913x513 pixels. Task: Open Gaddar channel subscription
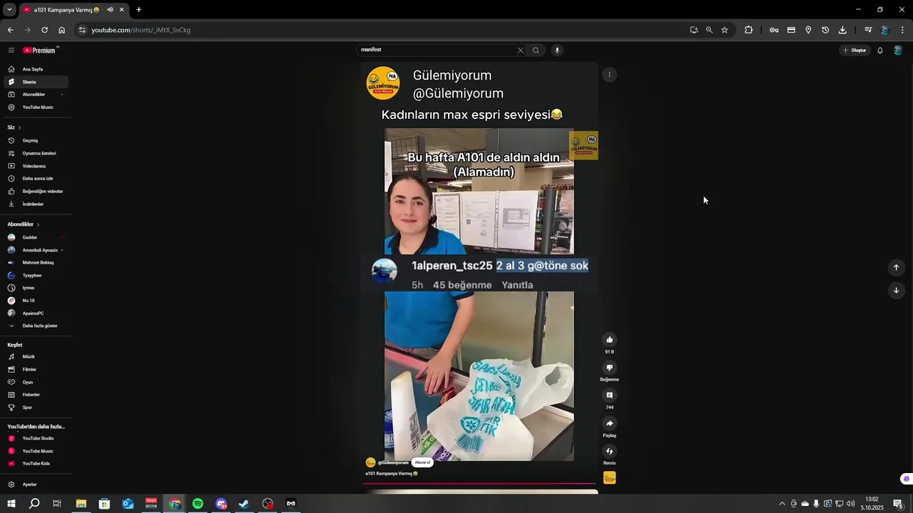[34, 237]
